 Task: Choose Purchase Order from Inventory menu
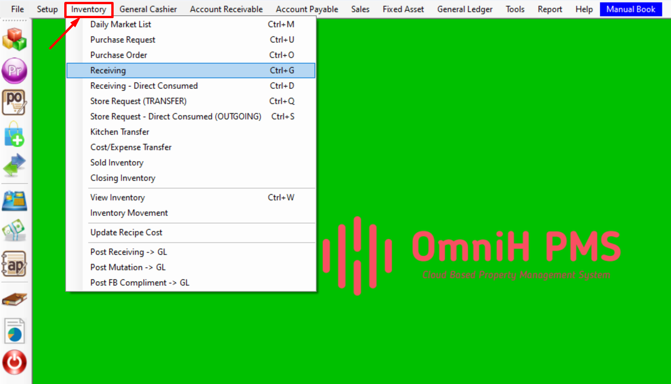(x=191, y=55)
